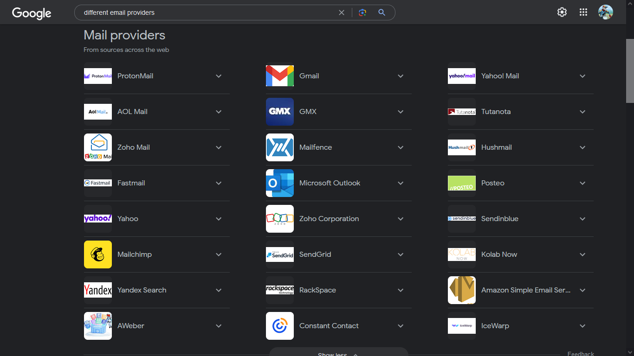Screen dimensions: 634x356
Task: Expand the Kolab Now chevron
Action: tap(582, 254)
